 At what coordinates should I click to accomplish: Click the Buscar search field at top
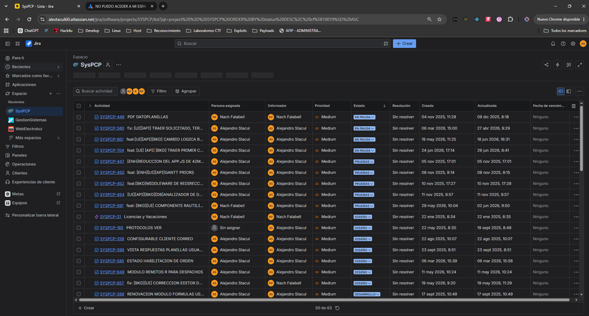(x=282, y=44)
